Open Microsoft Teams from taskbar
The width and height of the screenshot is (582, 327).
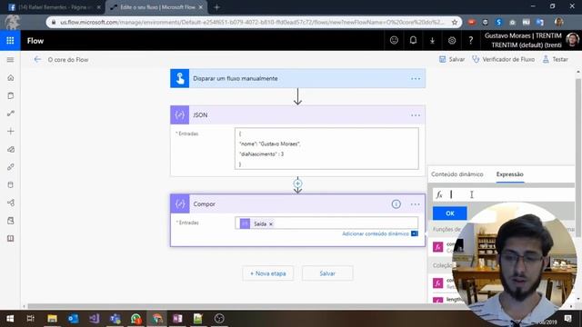point(115,319)
